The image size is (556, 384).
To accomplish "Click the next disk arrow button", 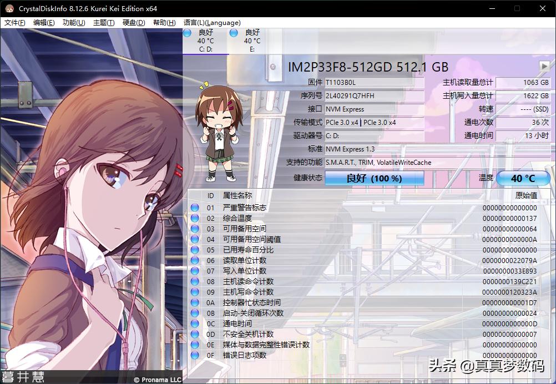I will click(x=544, y=66).
